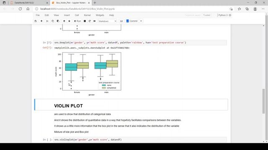The image size is (268, 150).
Task: Open the command palette keyboard icon
Action: click(121, 21)
